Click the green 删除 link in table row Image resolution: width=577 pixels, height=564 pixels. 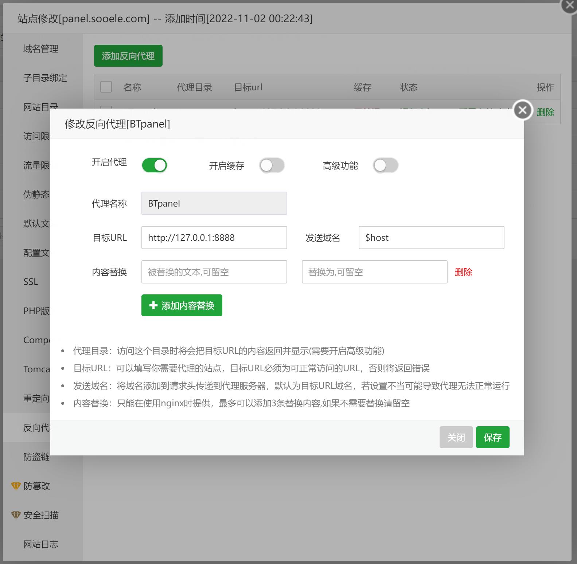[x=545, y=112]
